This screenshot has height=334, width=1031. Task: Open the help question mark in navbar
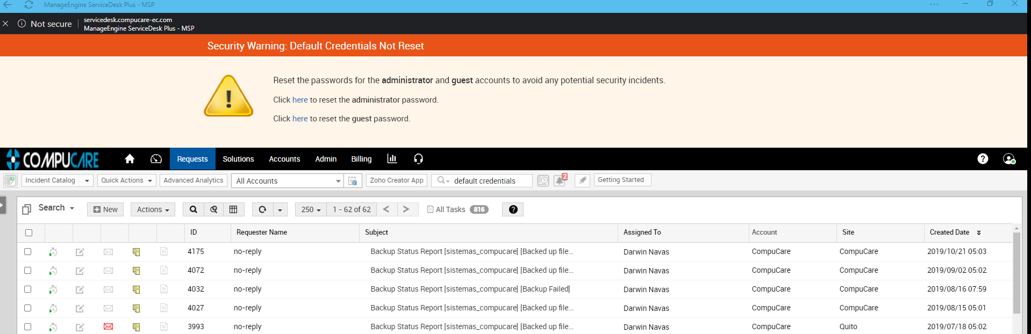click(983, 159)
